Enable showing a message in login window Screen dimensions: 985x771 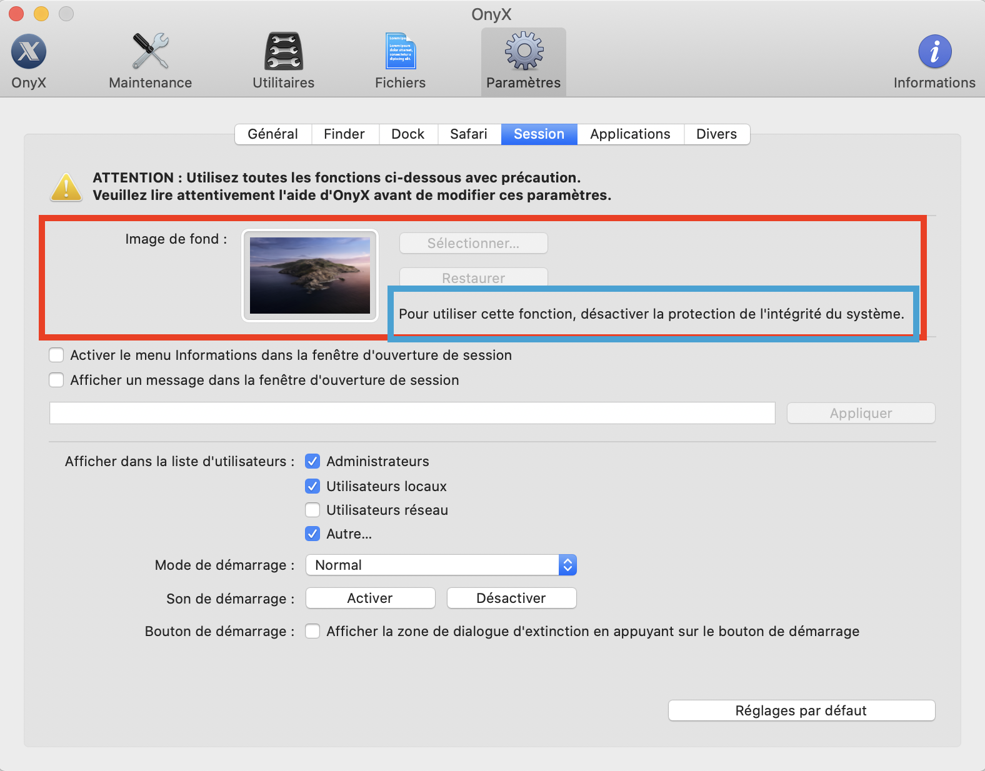tap(56, 381)
